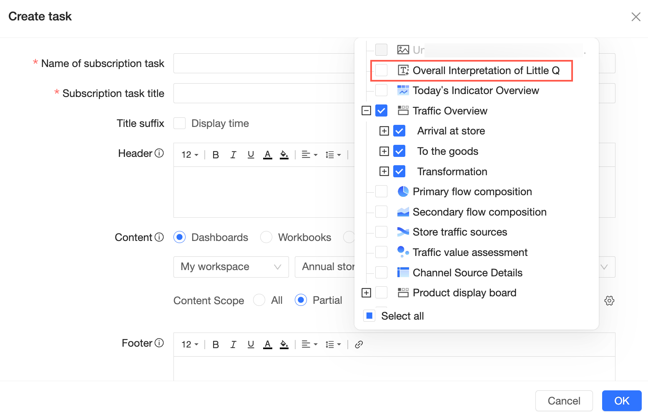
Task: Focus the Name of subscription task field
Action: click(394, 63)
